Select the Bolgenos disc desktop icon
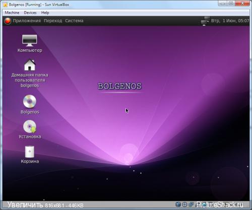The image size is (252, 210). tap(30, 101)
